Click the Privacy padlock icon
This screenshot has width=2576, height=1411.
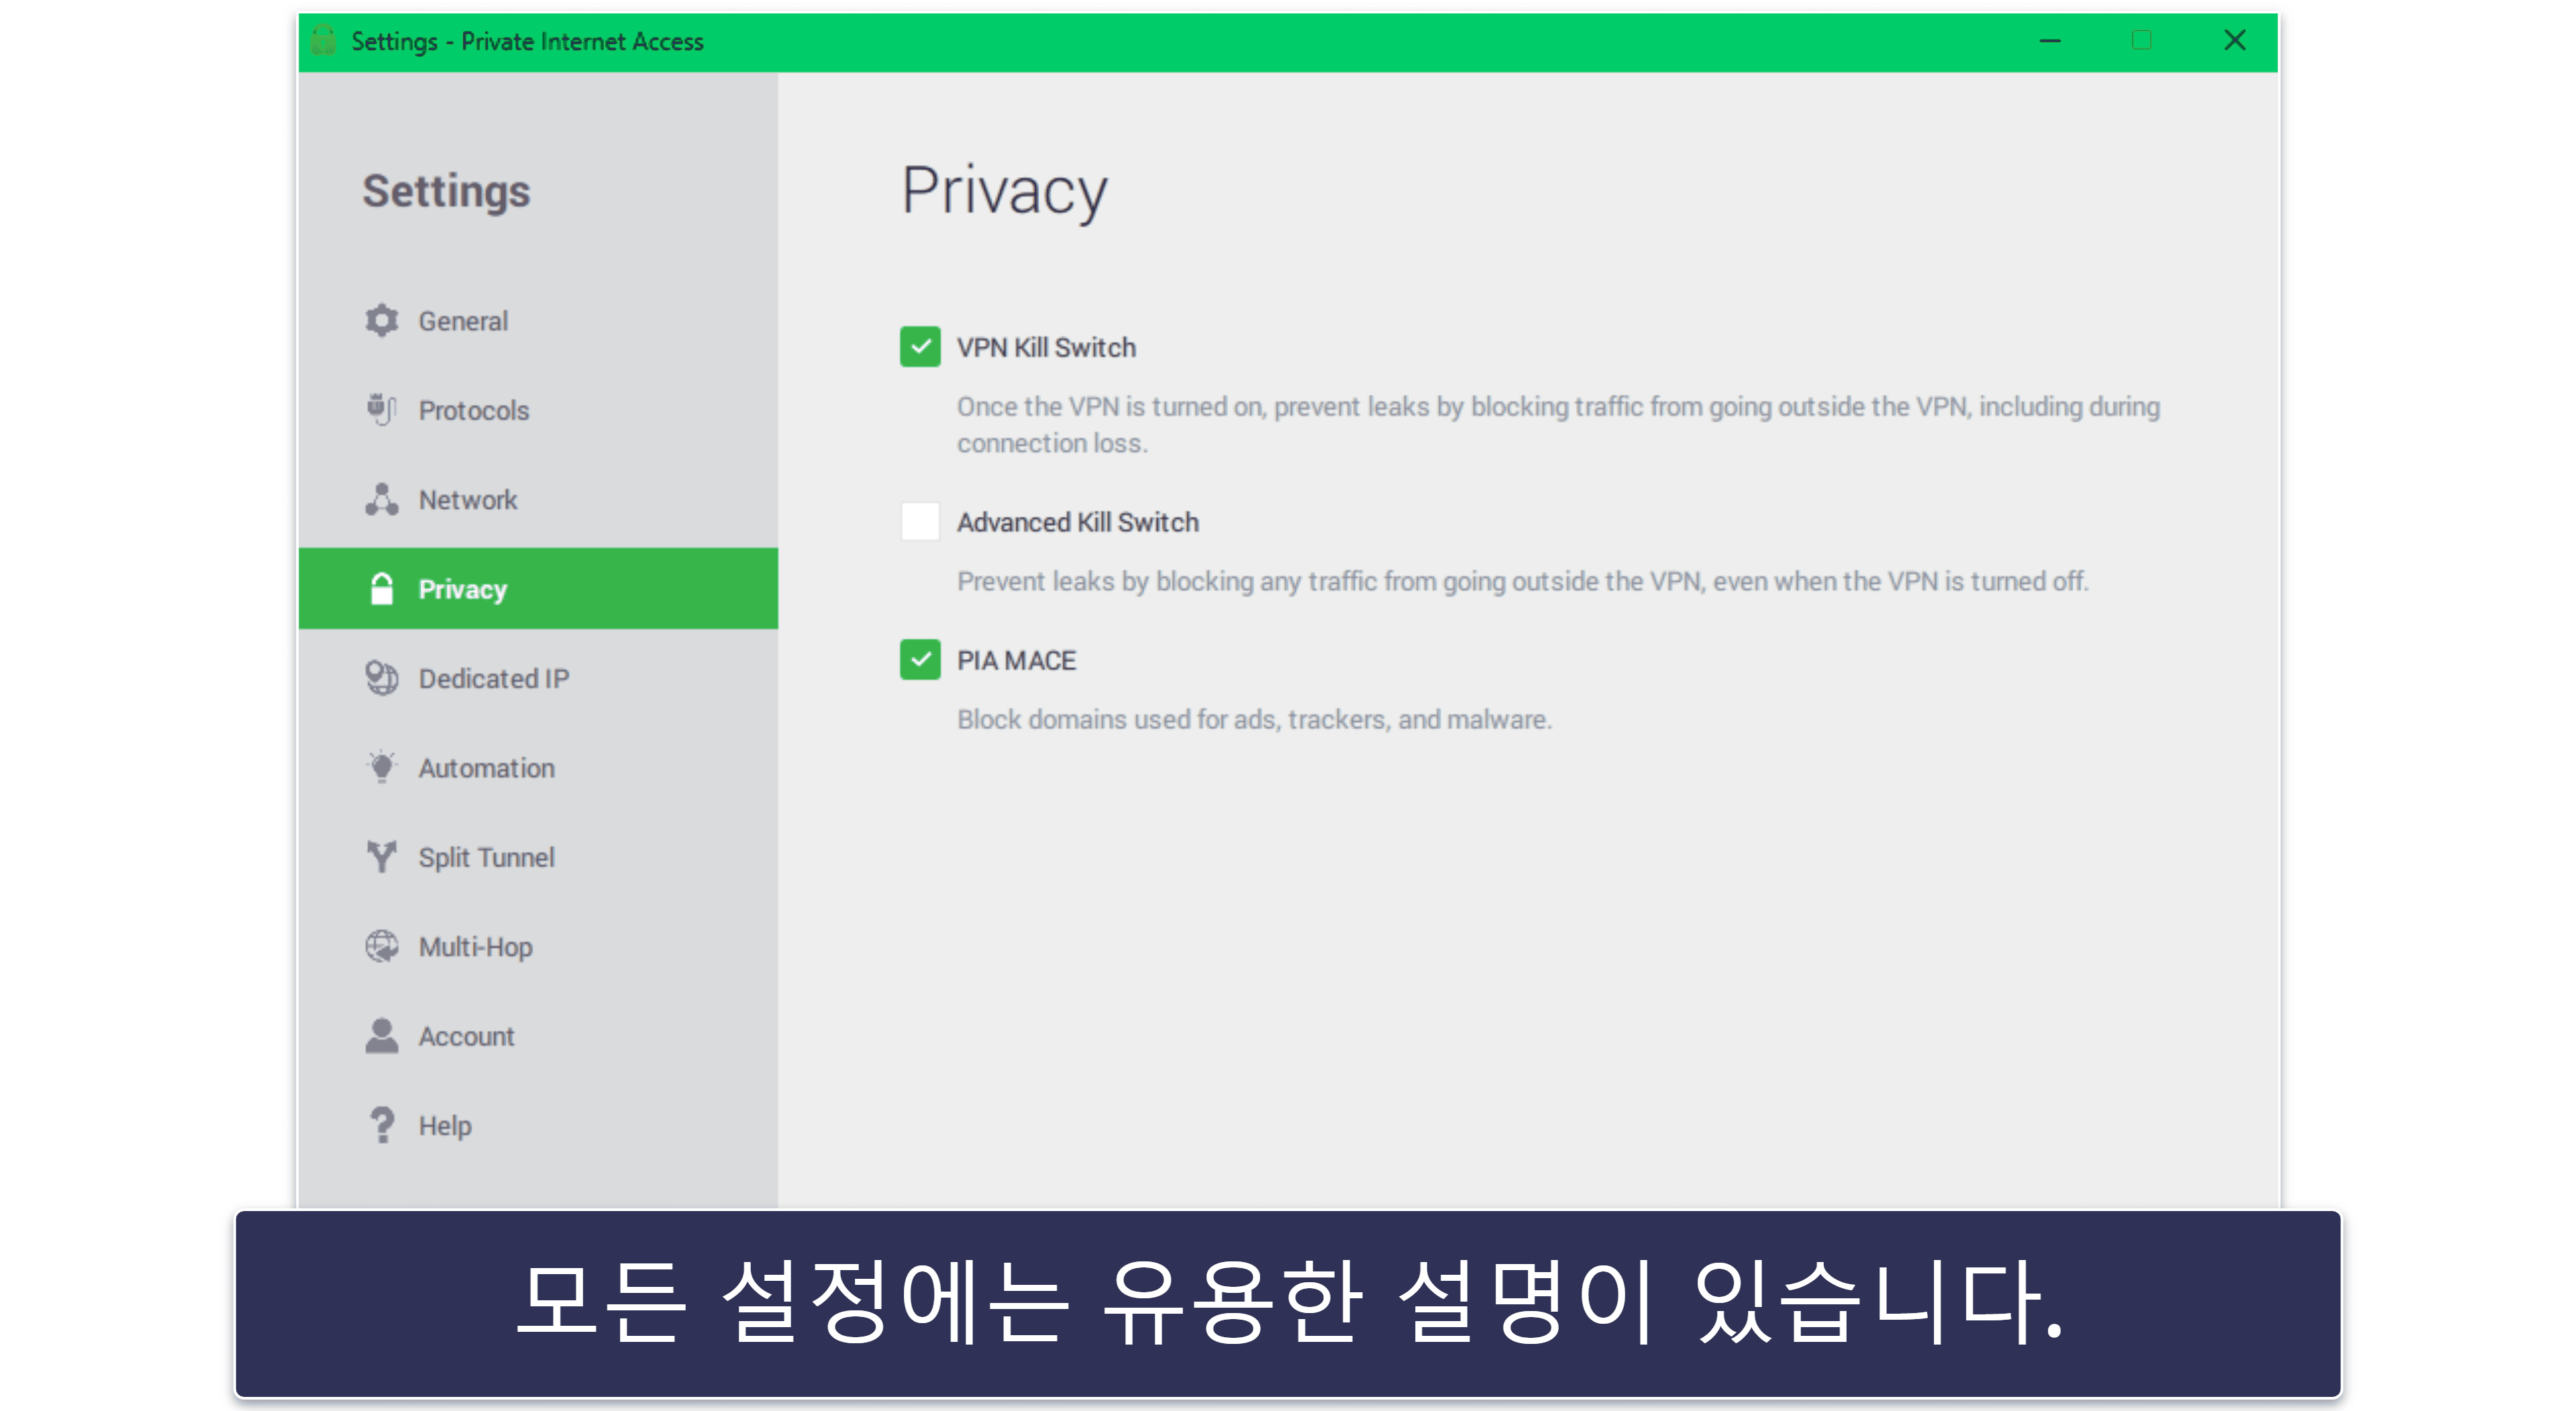pyautogui.click(x=381, y=588)
